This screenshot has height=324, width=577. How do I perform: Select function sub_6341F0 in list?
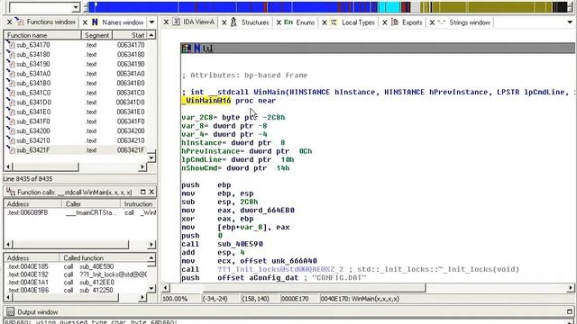coord(76,121)
